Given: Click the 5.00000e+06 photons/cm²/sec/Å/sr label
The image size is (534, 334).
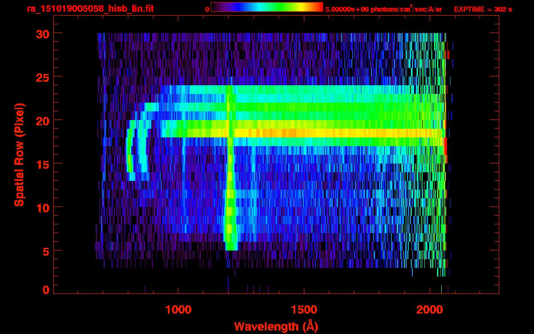Looking at the screenshot, I should click(384, 9).
